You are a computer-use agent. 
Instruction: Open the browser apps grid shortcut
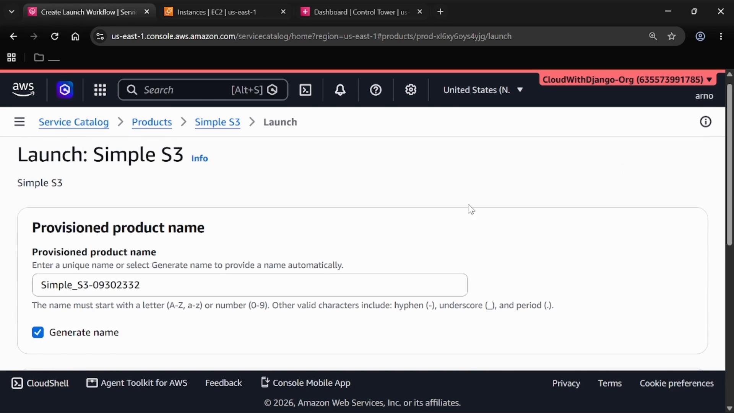point(11,57)
